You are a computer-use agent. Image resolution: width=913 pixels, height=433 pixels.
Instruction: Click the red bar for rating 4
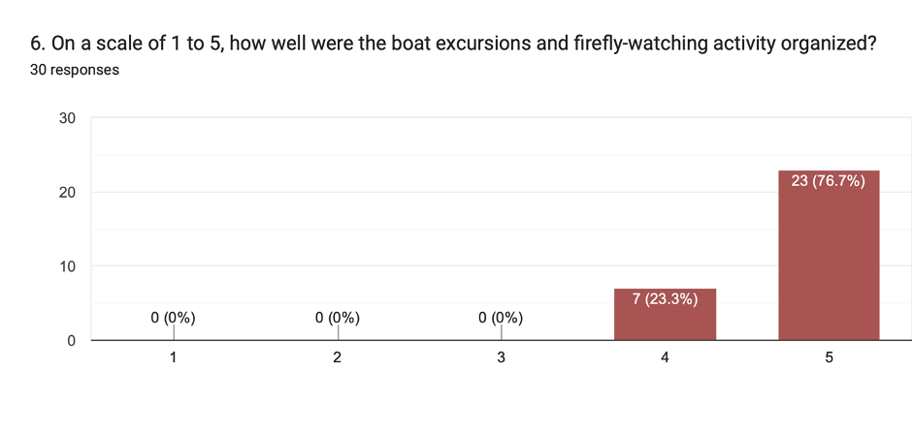click(665, 322)
